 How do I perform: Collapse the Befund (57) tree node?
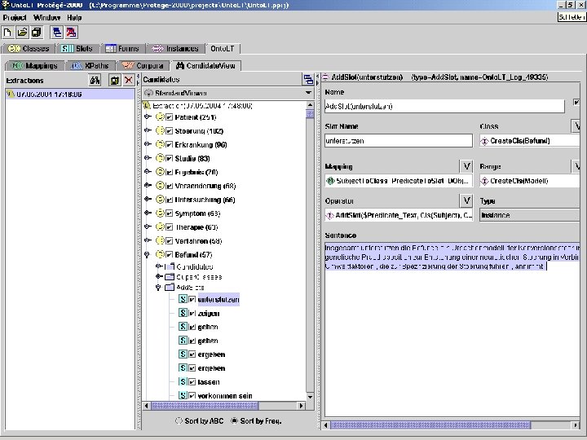click(148, 255)
